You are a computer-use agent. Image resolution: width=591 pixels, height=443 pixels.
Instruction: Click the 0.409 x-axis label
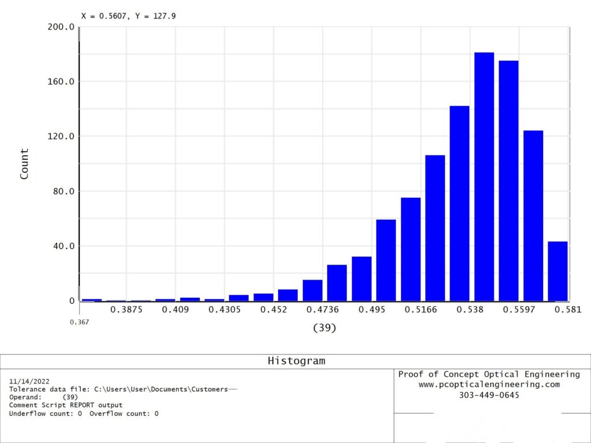tap(175, 310)
